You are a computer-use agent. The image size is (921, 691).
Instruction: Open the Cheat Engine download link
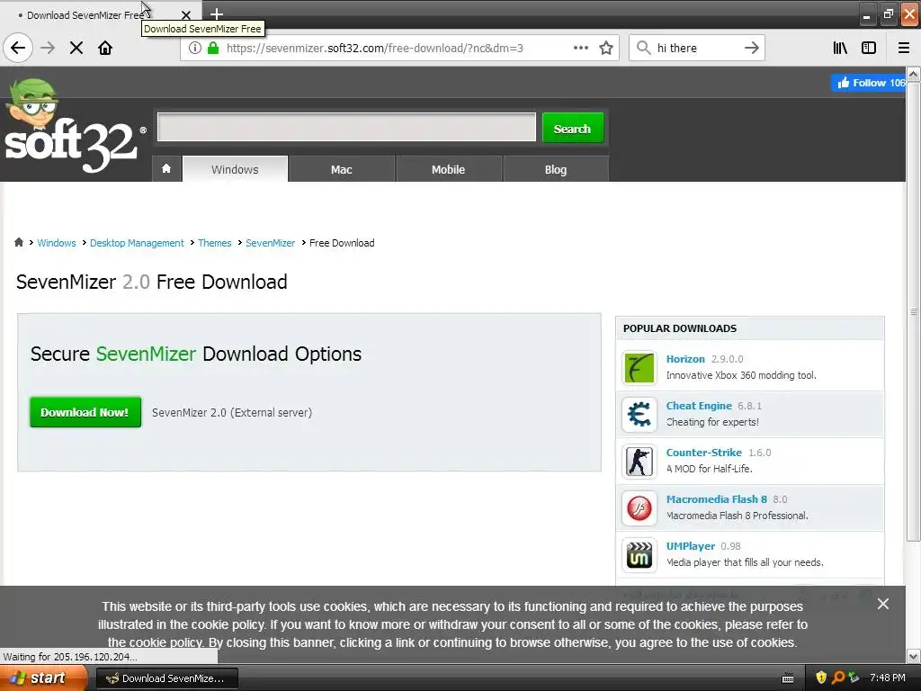point(699,406)
